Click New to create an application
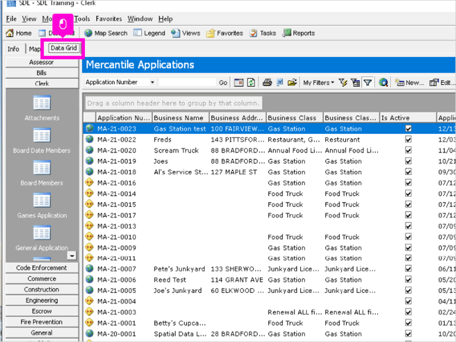Image resolution: width=456 pixels, height=342 pixels. click(409, 83)
